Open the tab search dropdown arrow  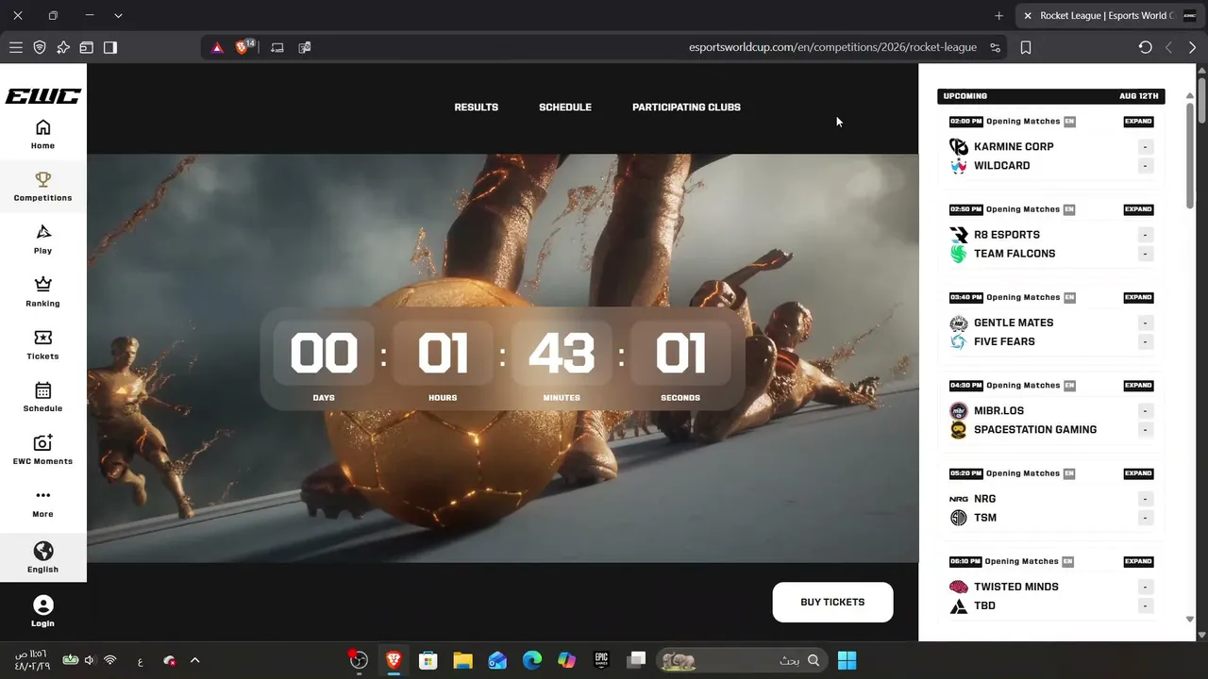tap(118, 16)
